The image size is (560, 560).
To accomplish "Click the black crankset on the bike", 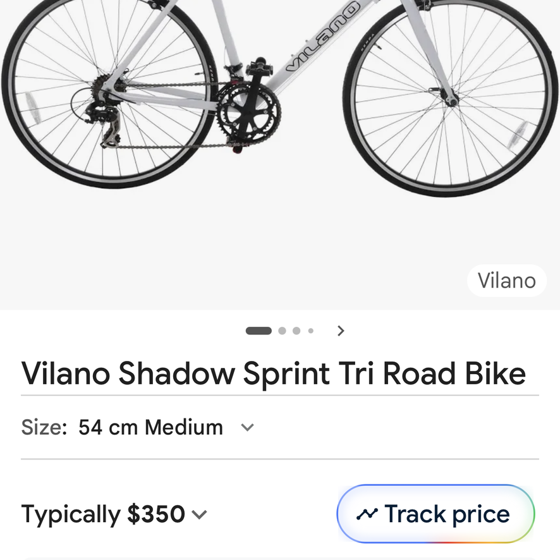I will coord(249,111).
